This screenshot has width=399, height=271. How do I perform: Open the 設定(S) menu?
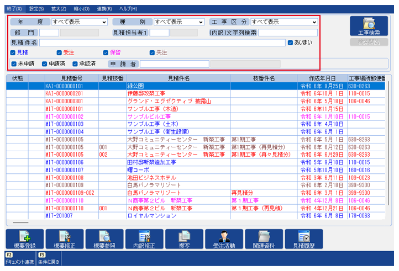click(x=36, y=9)
